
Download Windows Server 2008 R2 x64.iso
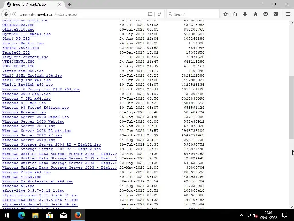tap(37, 131)
